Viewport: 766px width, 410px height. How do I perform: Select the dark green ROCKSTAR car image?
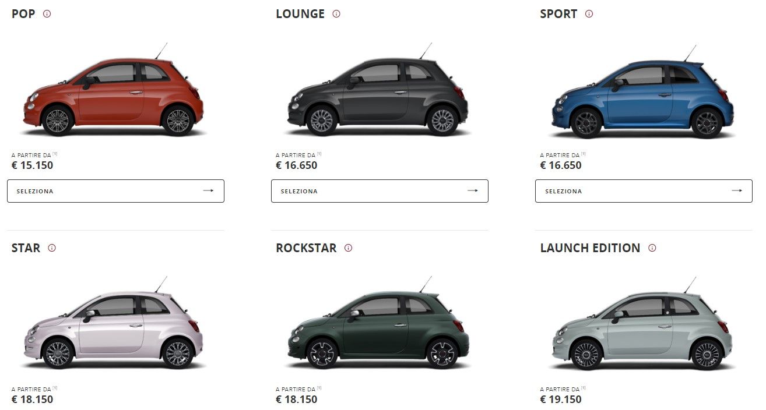(x=378, y=324)
